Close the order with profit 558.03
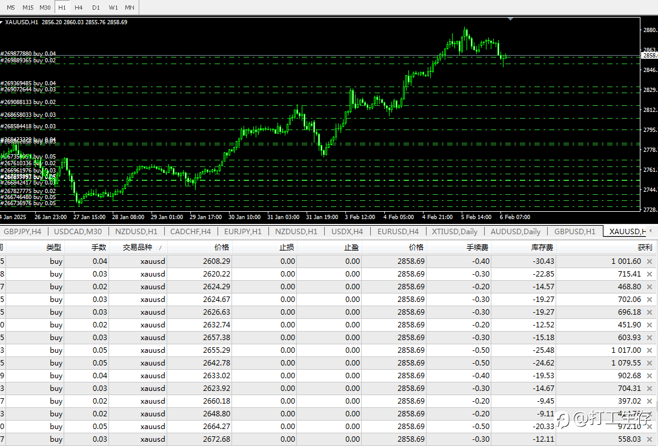This screenshot has width=658, height=446. point(649,439)
